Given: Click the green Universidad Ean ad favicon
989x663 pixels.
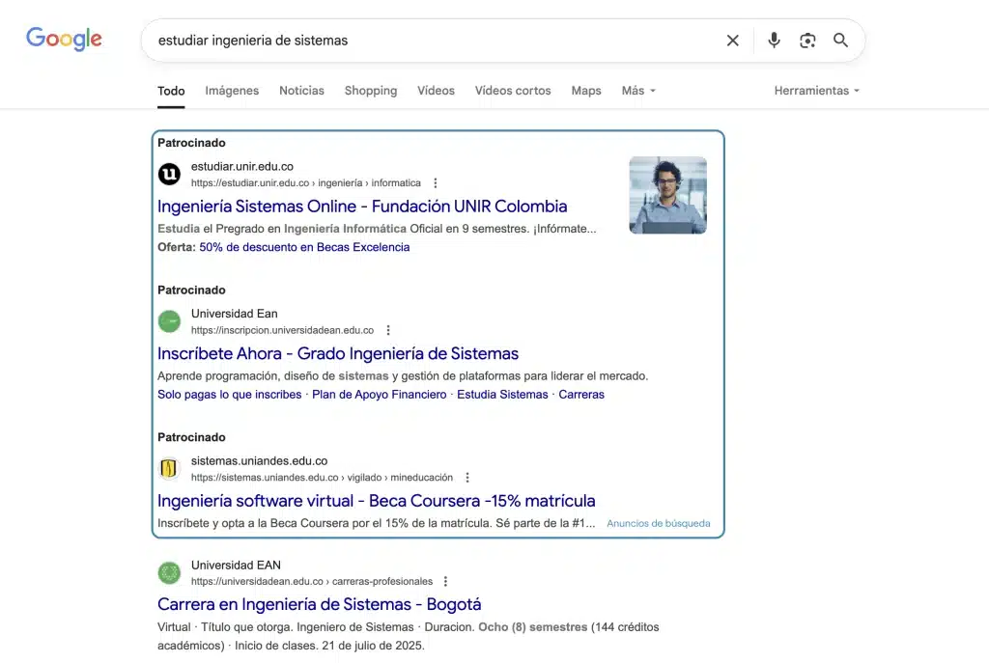Looking at the screenshot, I should (169, 321).
